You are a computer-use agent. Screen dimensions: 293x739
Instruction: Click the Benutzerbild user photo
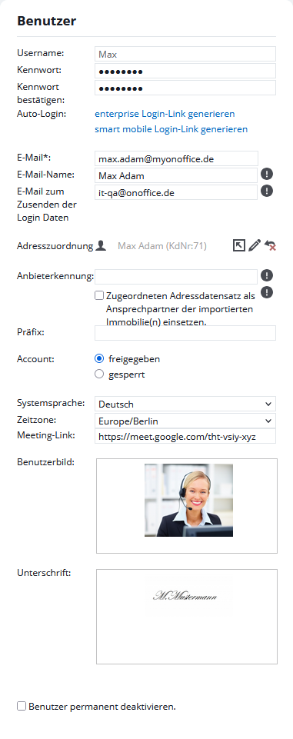(x=188, y=500)
